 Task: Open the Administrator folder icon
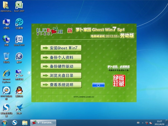point(6,6)
